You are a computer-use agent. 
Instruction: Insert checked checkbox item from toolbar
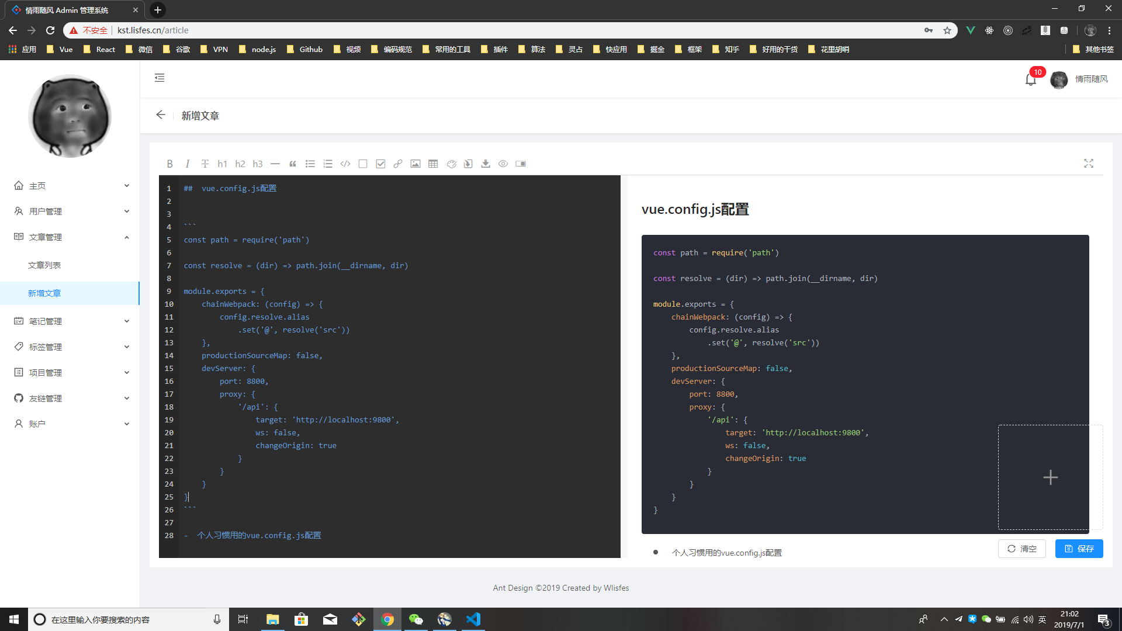[x=380, y=164]
